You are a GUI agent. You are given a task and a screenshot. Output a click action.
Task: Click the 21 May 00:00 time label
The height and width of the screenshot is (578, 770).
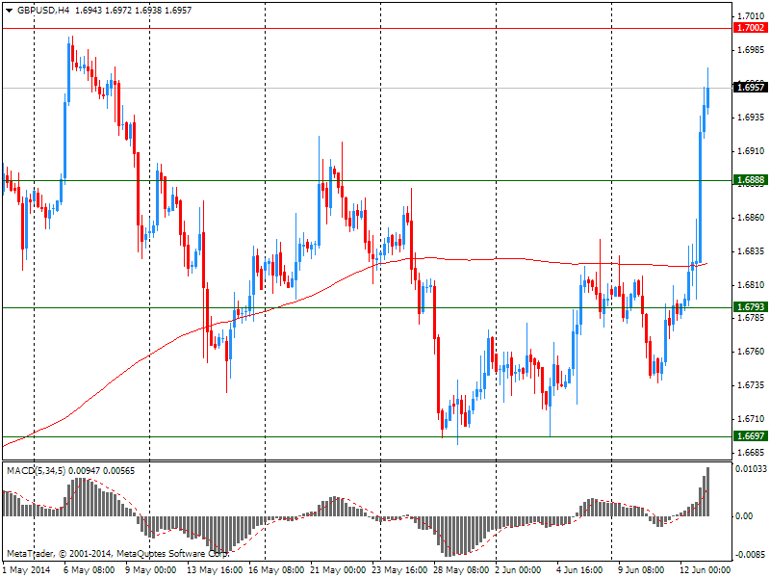(338, 570)
